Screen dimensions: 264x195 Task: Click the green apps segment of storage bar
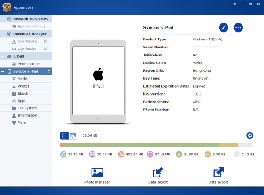pyautogui.click(x=141, y=145)
